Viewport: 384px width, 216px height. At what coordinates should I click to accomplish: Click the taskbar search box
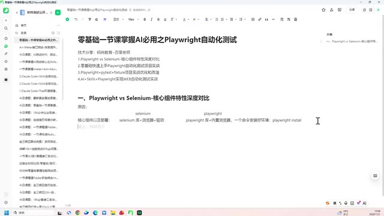[33, 212]
